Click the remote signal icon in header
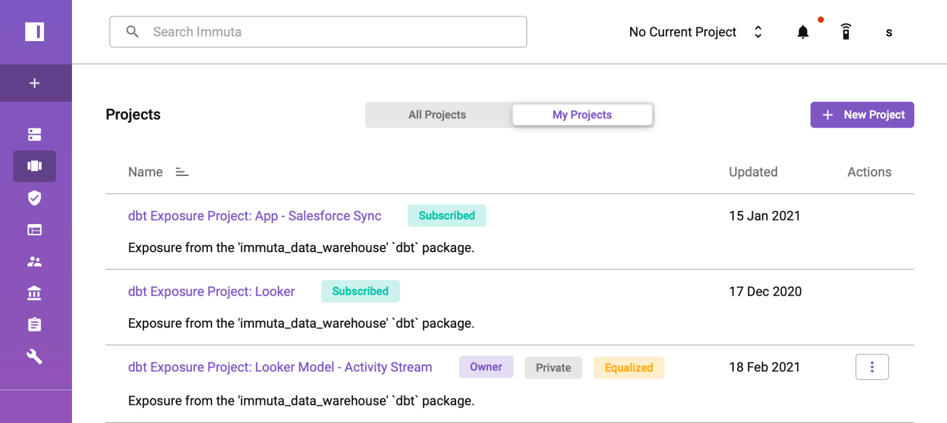The height and width of the screenshot is (423, 947). coord(846,32)
